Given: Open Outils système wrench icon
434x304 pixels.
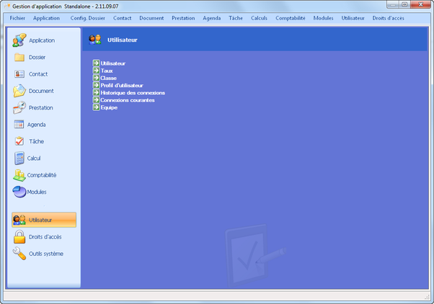Looking at the screenshot, I should 19,254.
